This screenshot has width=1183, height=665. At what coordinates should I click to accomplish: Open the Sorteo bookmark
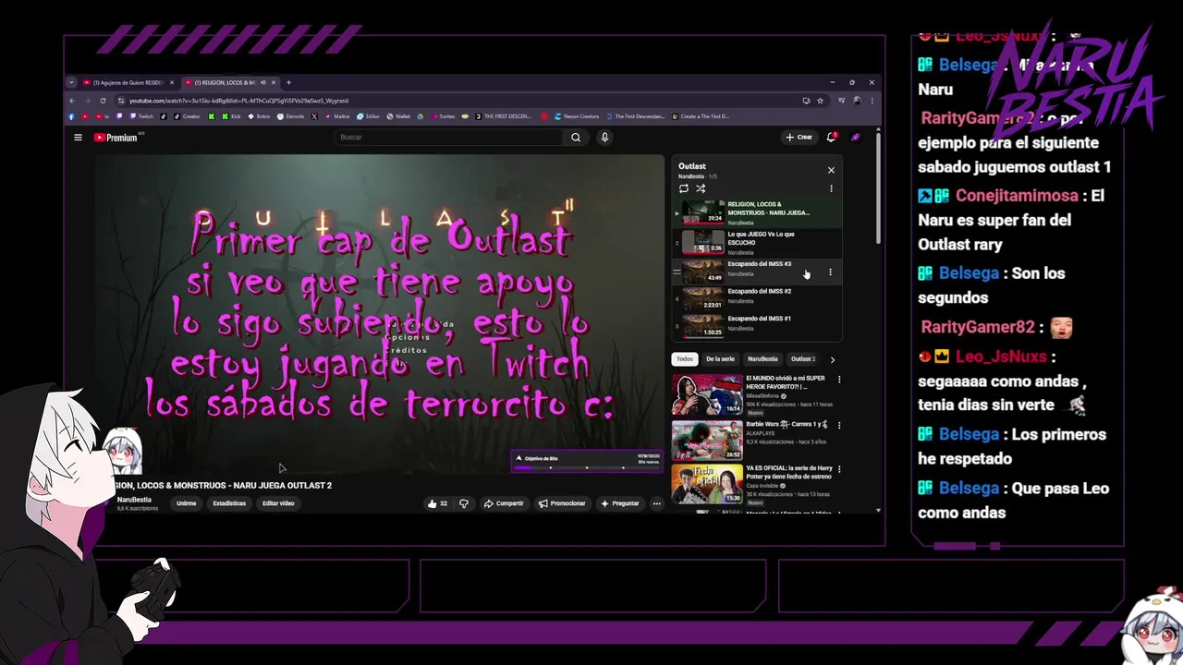coord(443,116)
